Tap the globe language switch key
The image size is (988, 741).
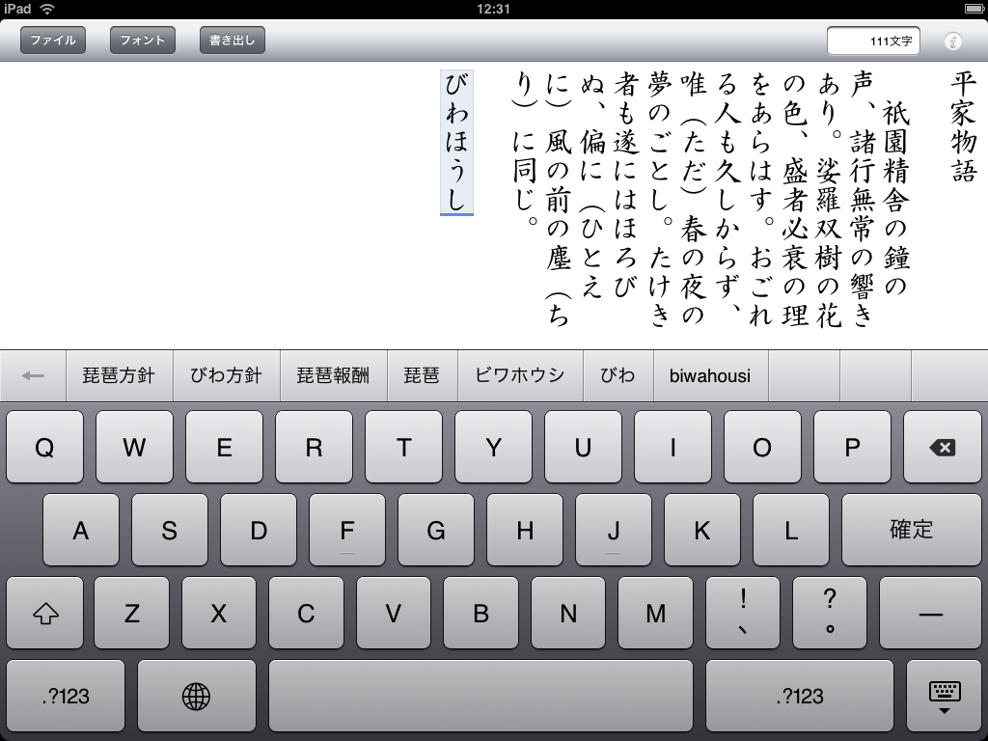point(197,697)
